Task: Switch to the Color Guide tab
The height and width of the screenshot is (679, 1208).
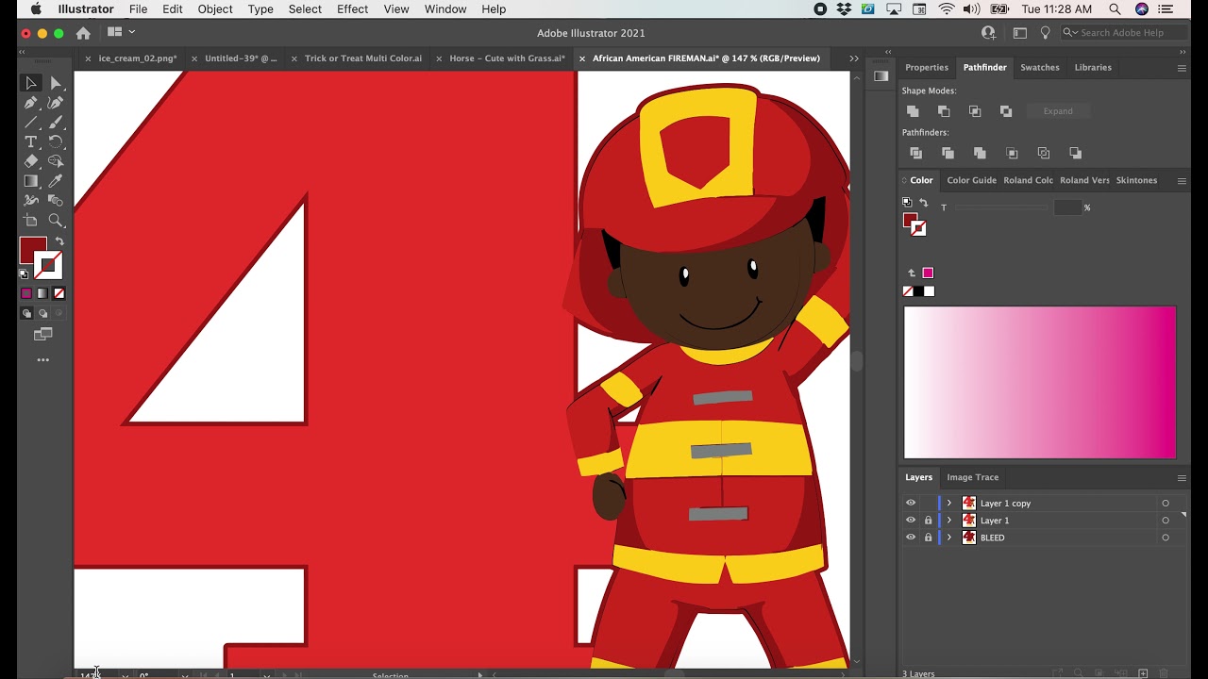Action: [x=971, y=180]
